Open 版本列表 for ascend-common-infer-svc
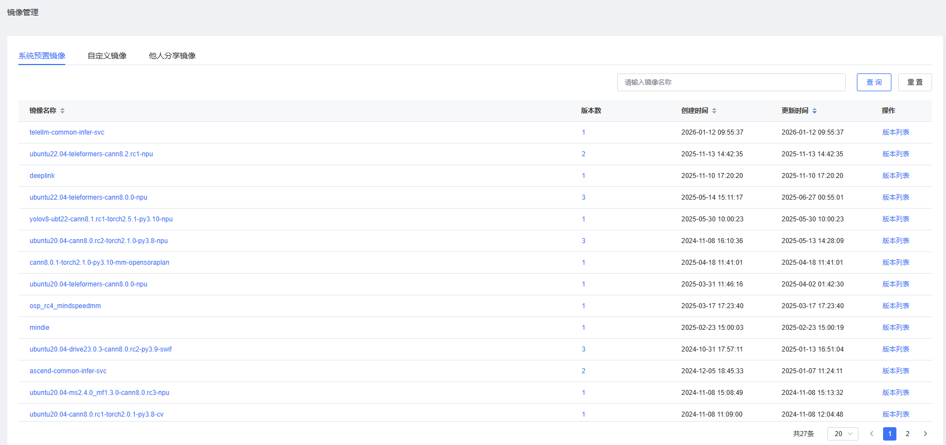 (x=895, y=371)
